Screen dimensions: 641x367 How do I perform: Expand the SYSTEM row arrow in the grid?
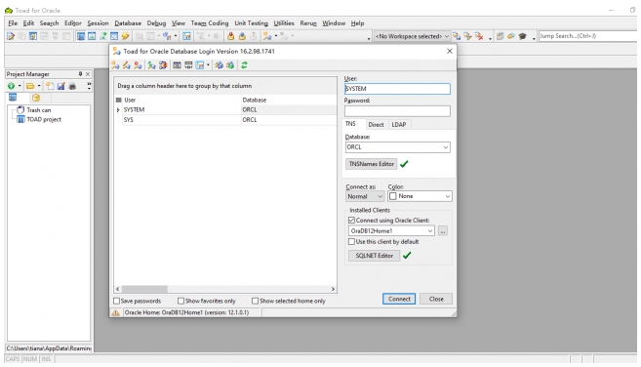118,110
